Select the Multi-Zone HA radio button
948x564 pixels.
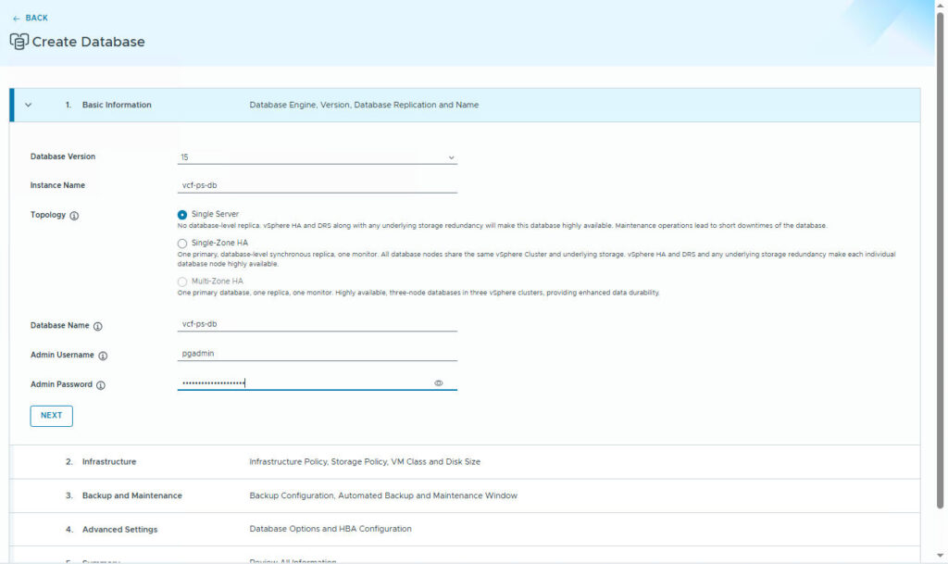(x=182, y=282)
